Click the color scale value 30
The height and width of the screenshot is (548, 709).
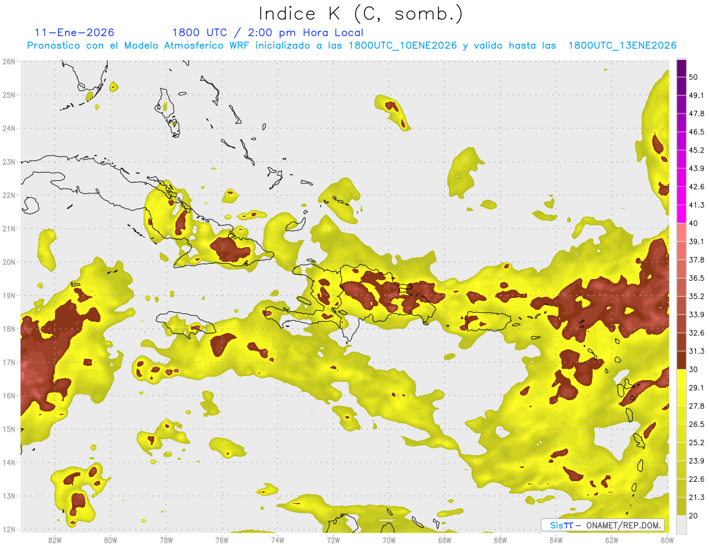(x=694, y=369)
